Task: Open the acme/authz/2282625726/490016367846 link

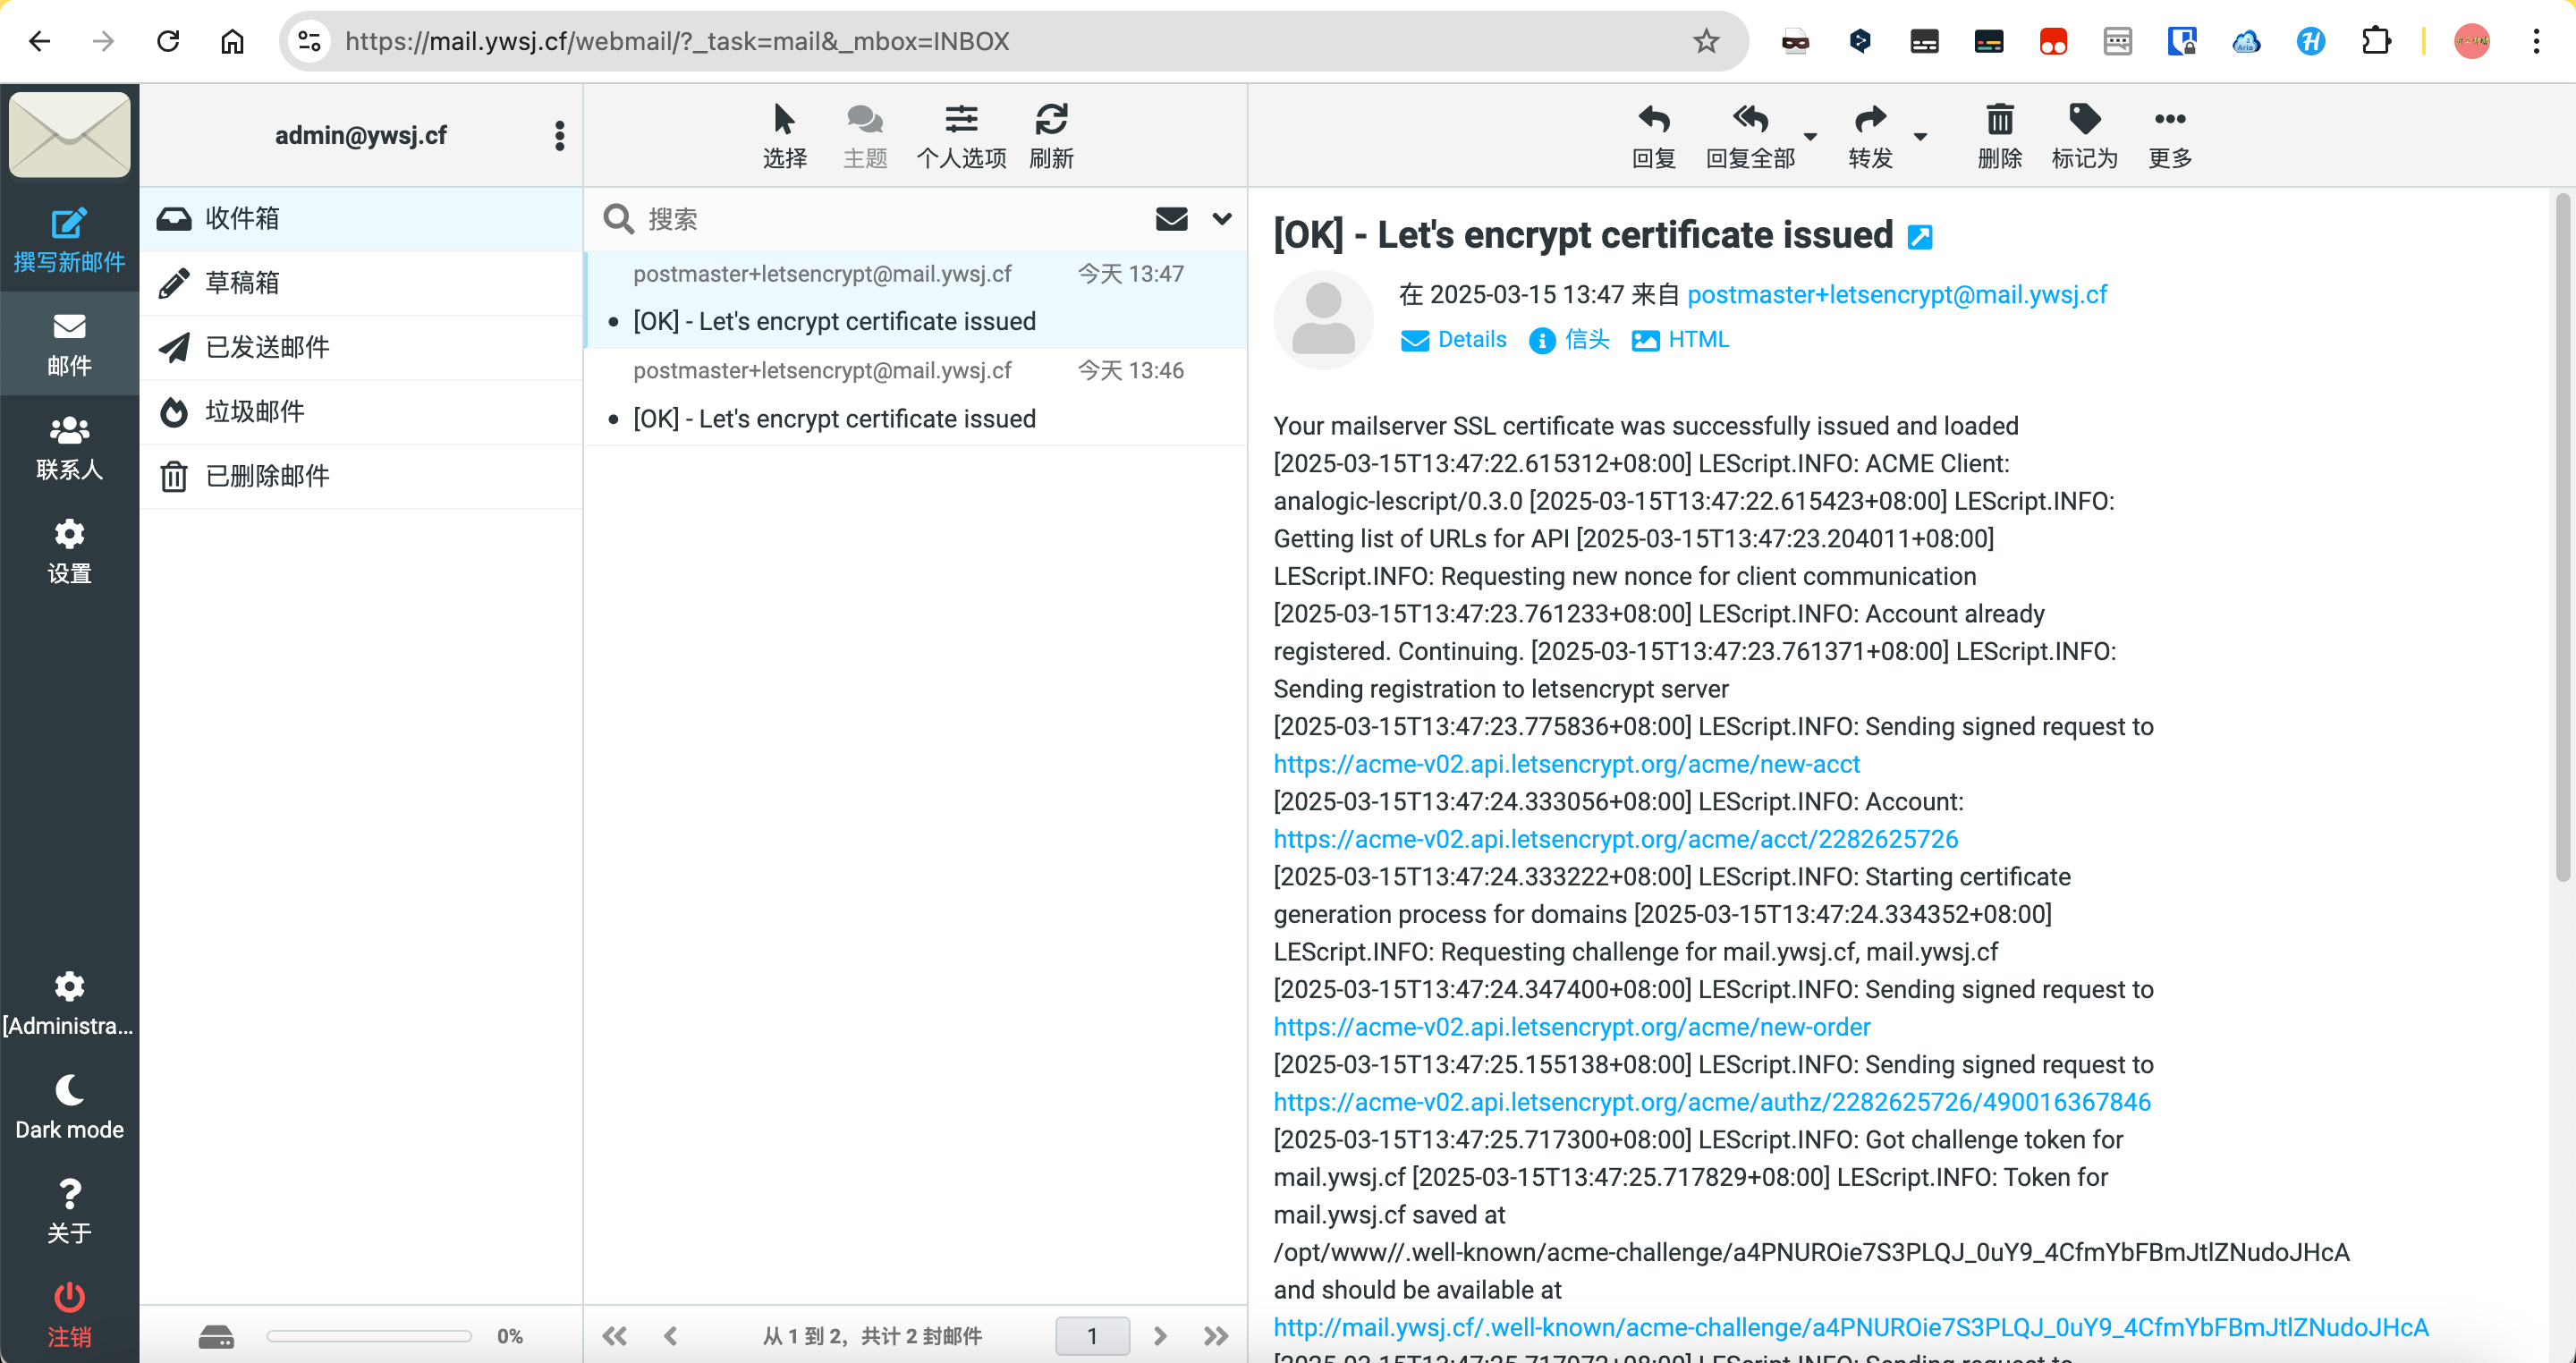Action: 1711,1102
